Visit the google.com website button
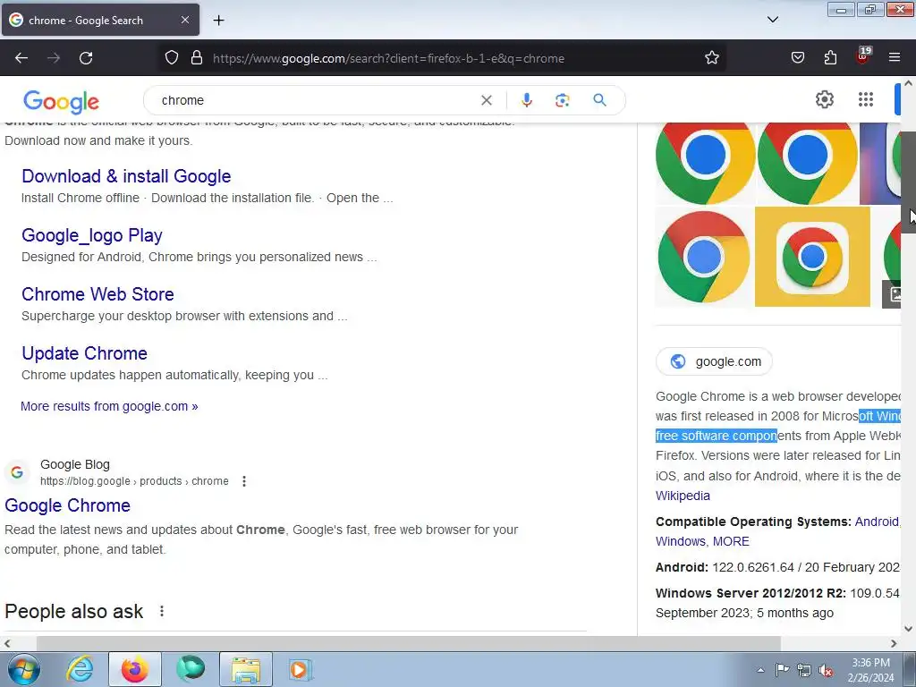Screen dimensions: 916x687 tap(714, 361)
